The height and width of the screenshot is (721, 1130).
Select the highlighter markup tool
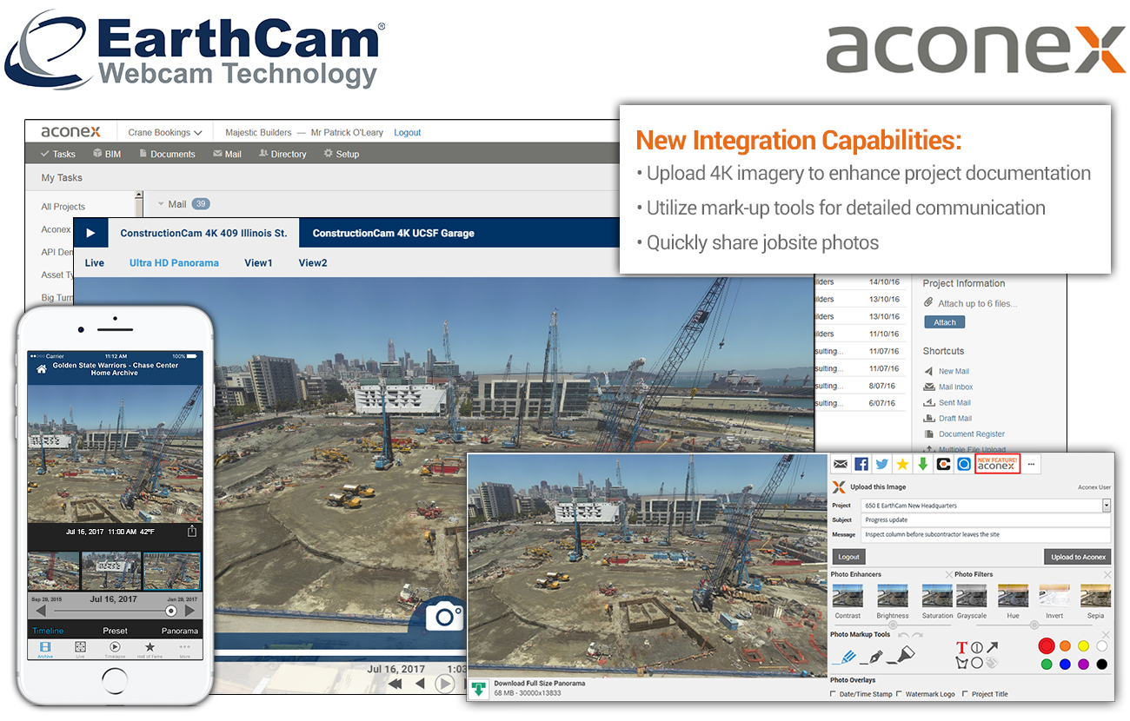click(901, 657)
